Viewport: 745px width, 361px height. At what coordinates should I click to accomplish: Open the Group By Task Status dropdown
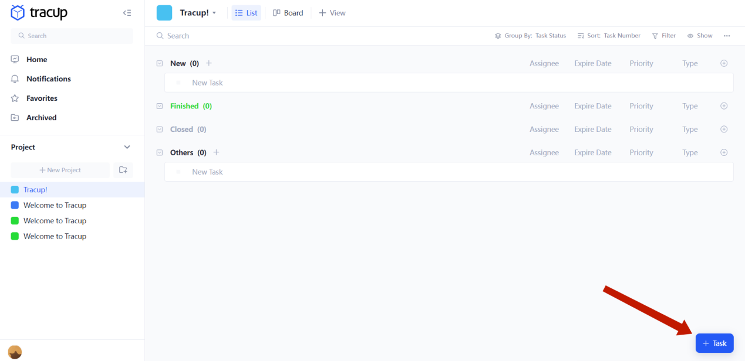click(530, 35)
